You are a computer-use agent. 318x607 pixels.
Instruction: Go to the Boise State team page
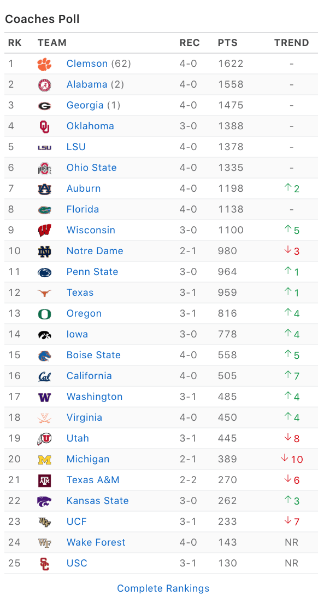tap(93, 355)
